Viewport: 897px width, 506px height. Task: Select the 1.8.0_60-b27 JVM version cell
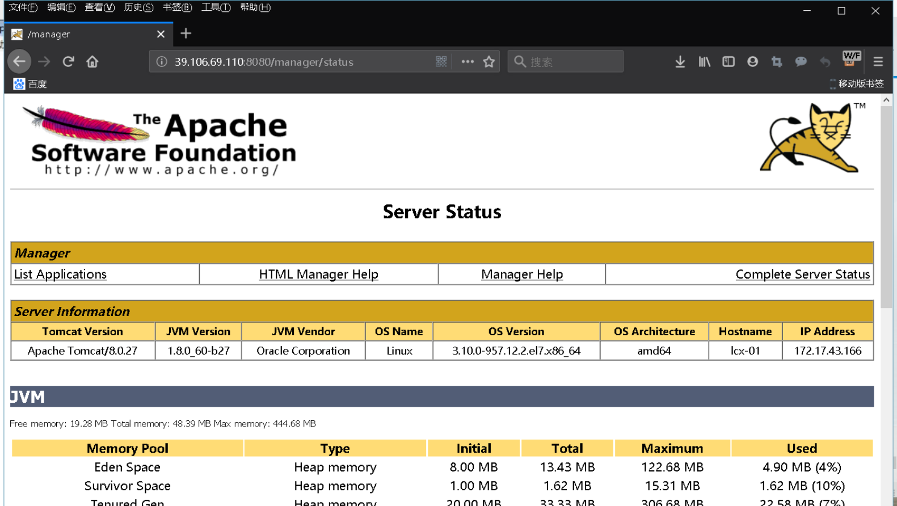199,351
